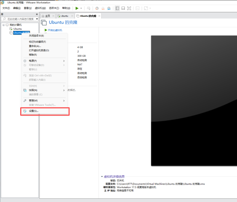Viewport: 237px width, 202px height.
Task: Open the 虚拟机(M) menu in menu bar
Action: coord(40,8)
